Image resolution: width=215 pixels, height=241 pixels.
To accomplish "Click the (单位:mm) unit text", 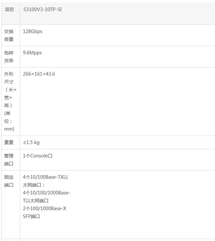I will pos(9,121).
